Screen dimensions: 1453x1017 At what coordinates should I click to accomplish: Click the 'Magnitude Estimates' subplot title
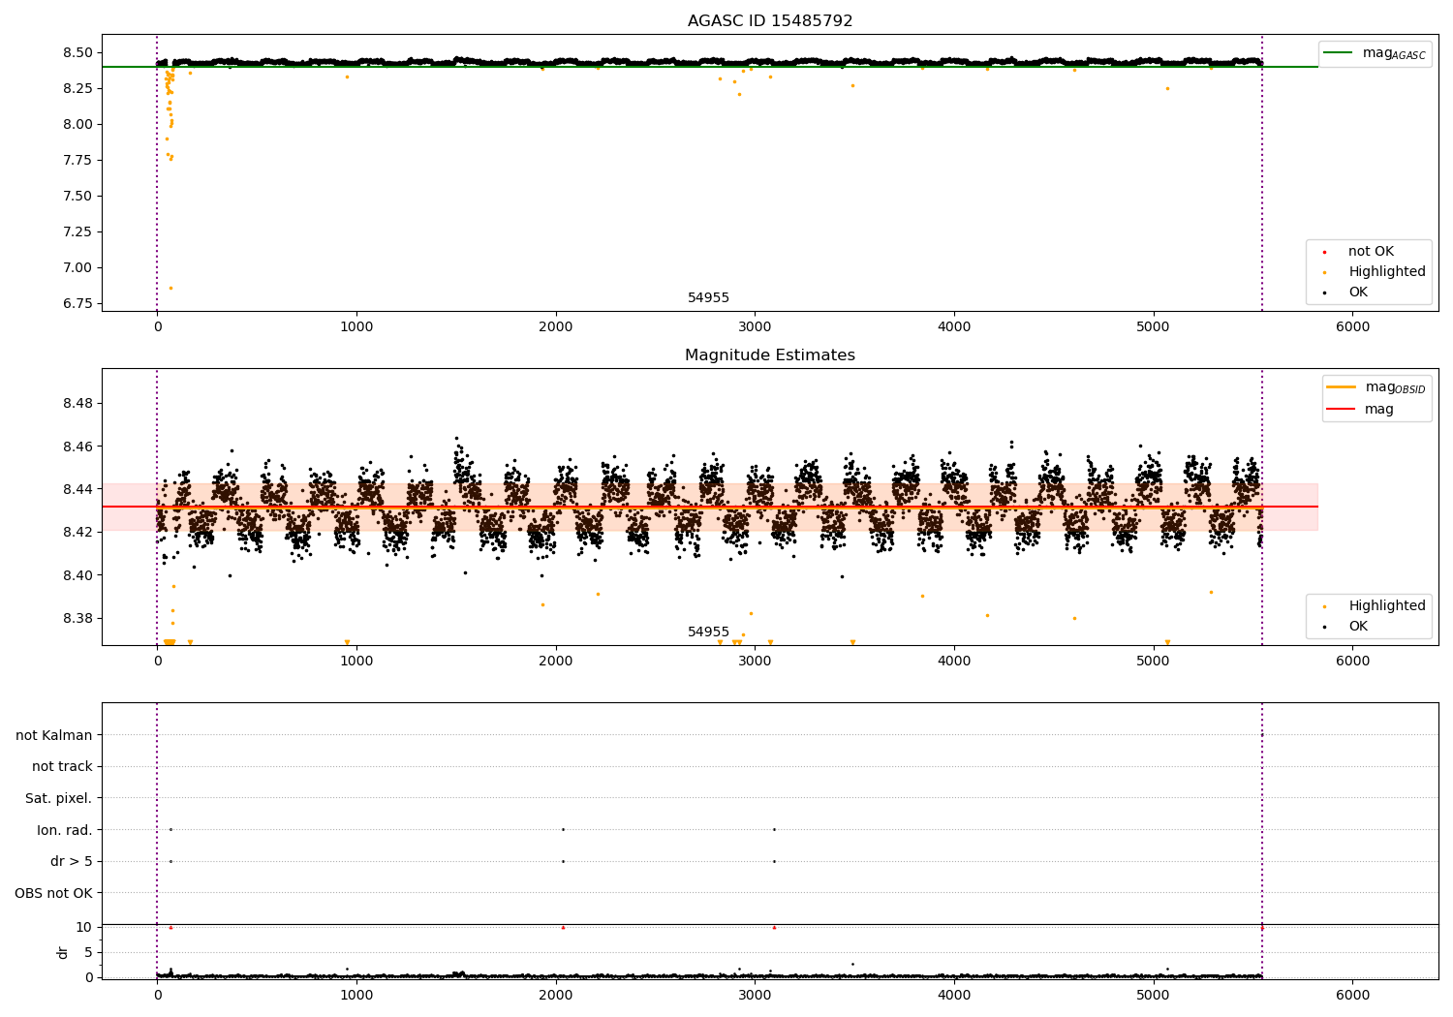point(770,355)
